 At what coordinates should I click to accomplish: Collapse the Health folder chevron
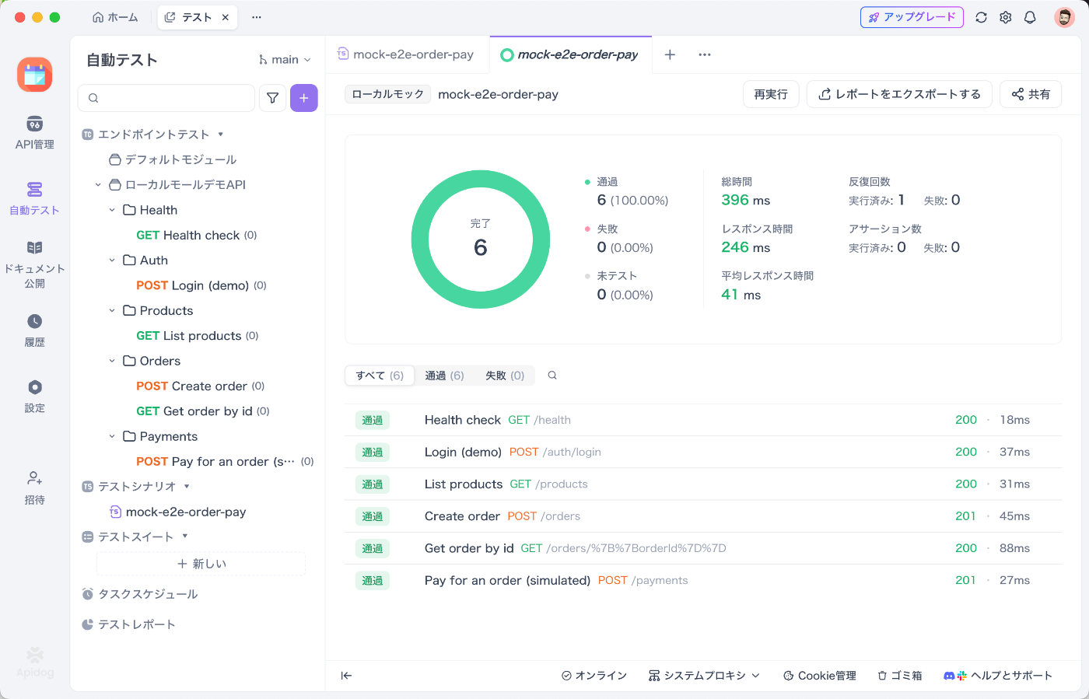[112, 210]
